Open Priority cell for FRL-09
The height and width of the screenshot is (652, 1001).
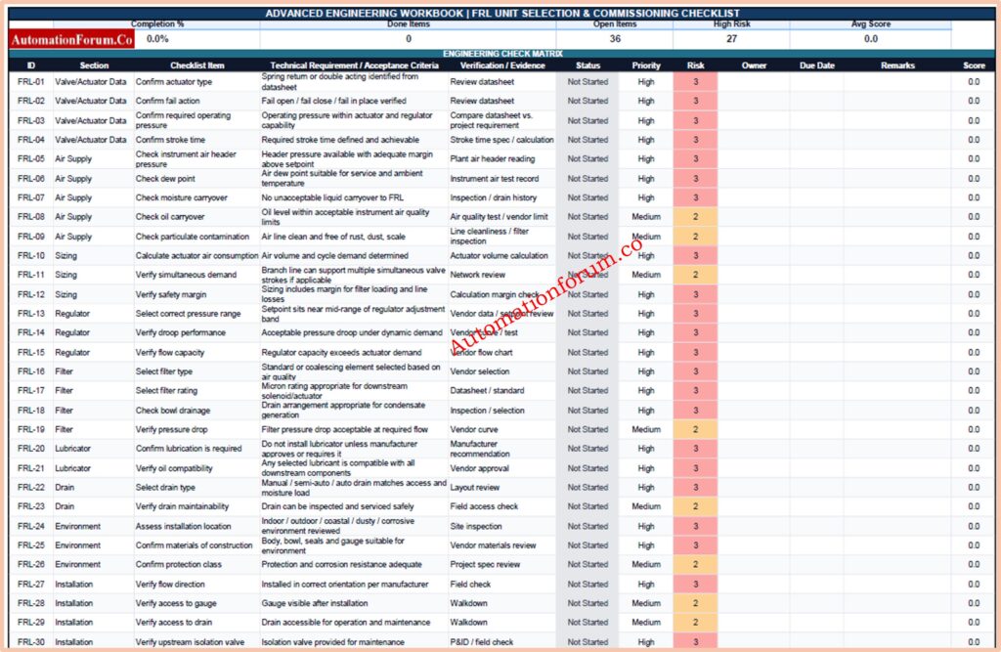[x=646, y=237]
